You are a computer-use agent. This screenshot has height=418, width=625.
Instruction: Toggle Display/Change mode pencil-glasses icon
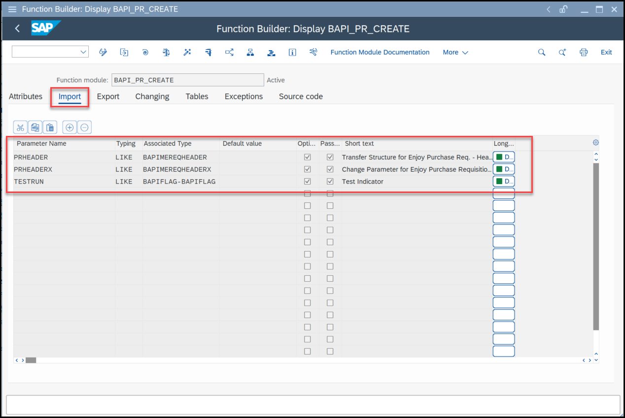tap(103, 52)
